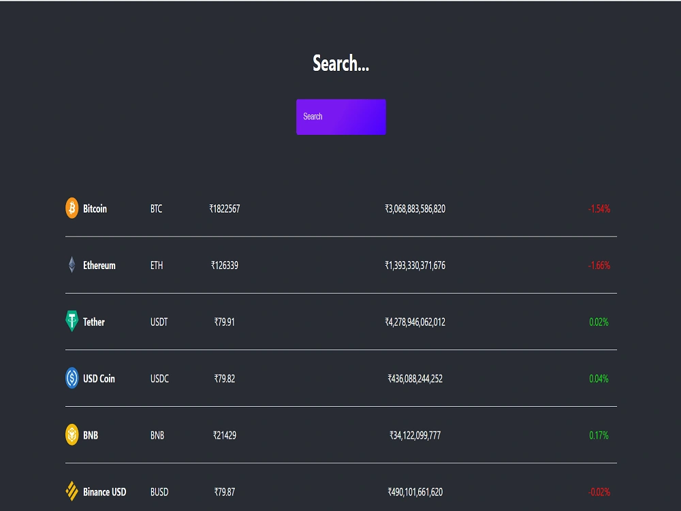
Task: Select the Binance USD coin name
Action: (x=105, y=492)
